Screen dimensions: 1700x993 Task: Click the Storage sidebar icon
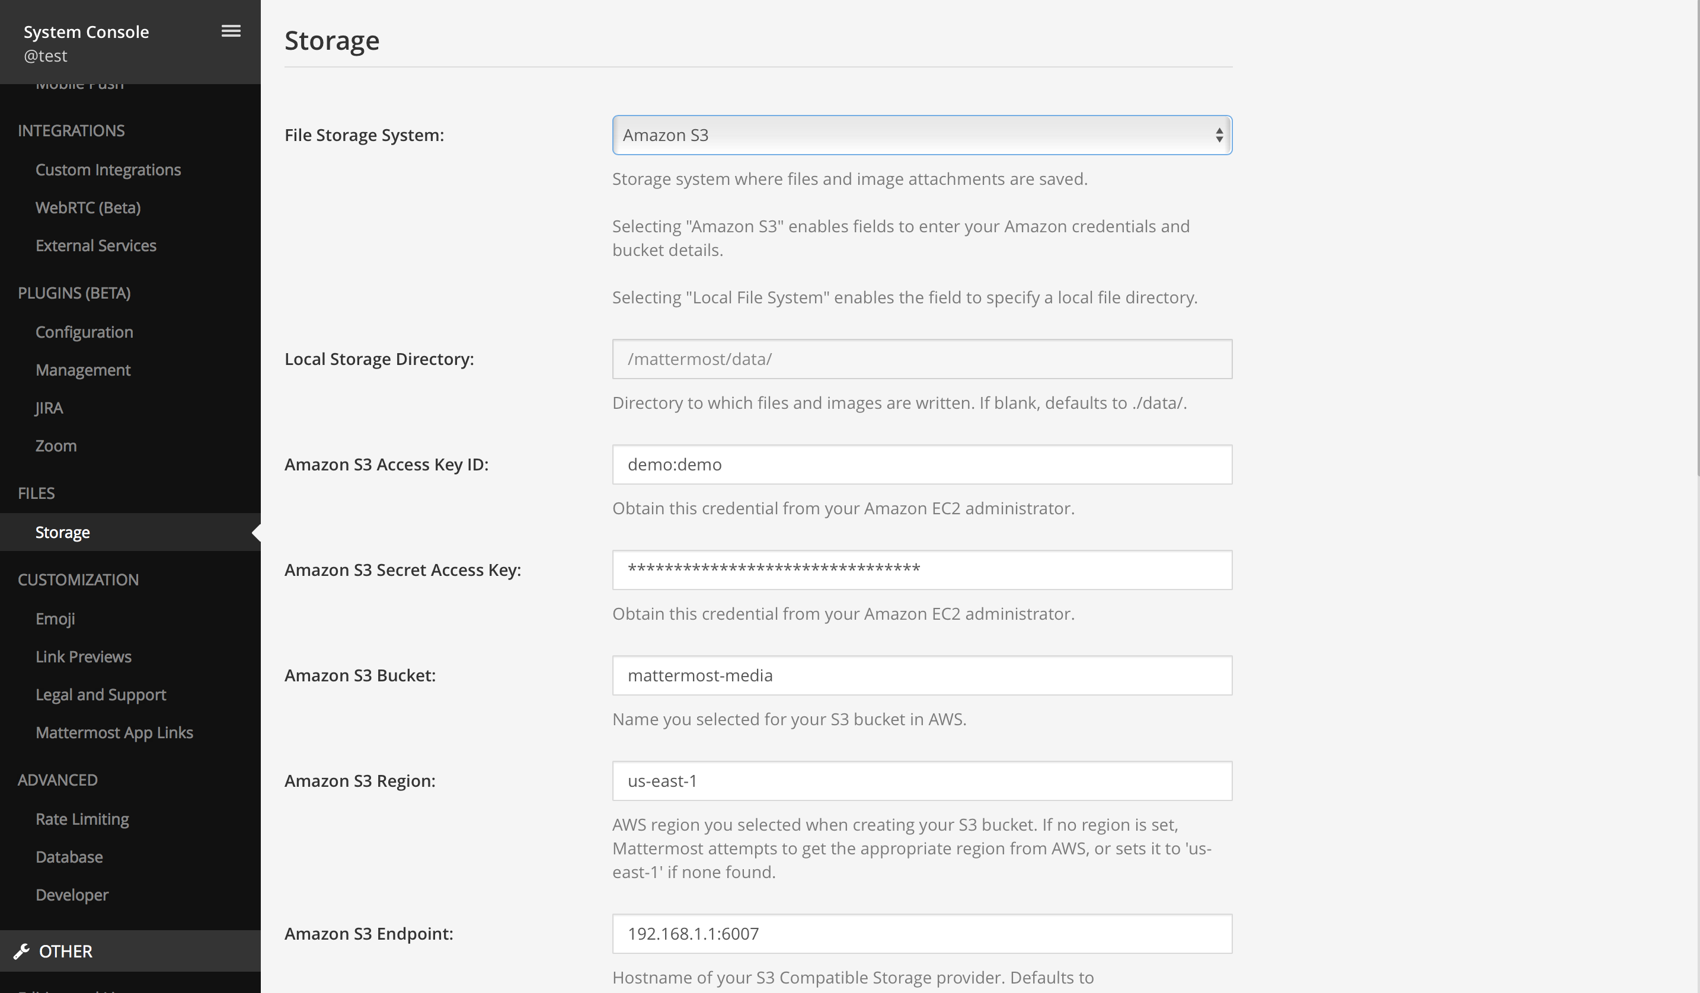coord(63,531)
